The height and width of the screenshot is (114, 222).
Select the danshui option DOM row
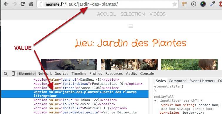coord(76,80)
